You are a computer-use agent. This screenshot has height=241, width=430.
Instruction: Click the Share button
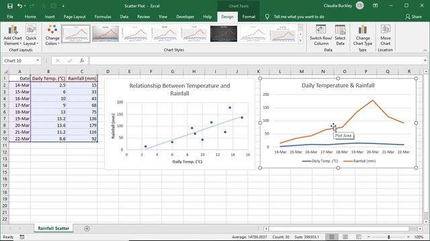coord(413,17)
